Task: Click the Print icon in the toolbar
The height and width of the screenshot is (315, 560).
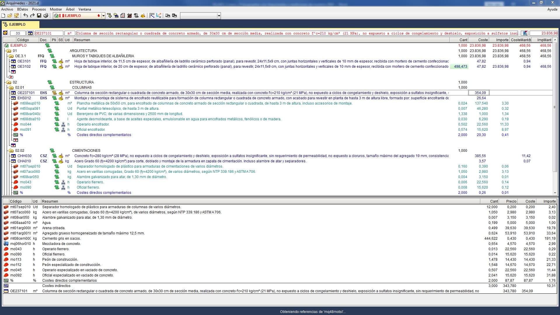Action: [46, 15]
